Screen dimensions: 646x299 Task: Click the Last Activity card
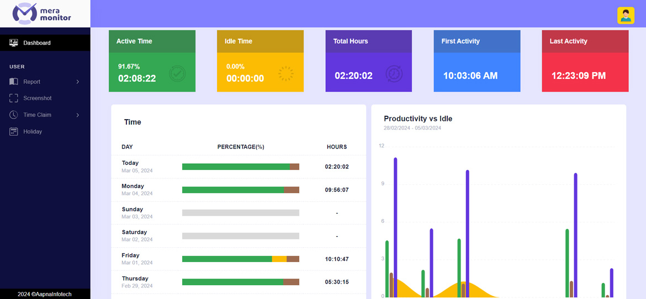tap(585, 61)
